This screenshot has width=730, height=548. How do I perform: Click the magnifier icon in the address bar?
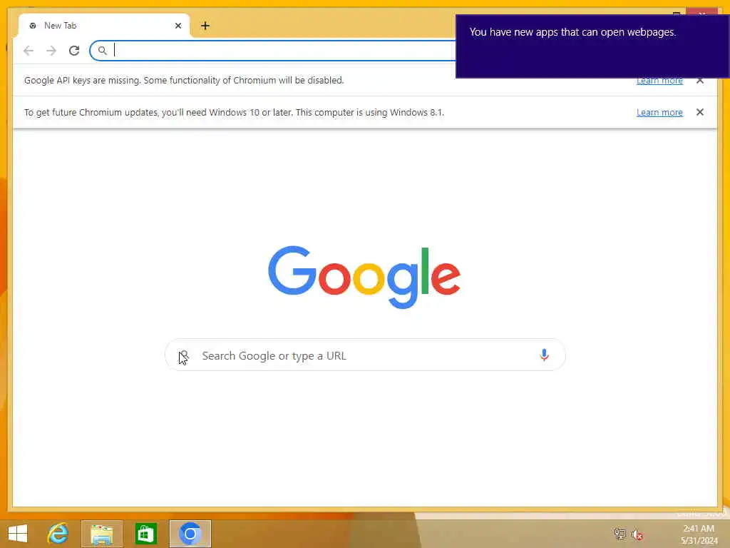(x=103, y=51)
